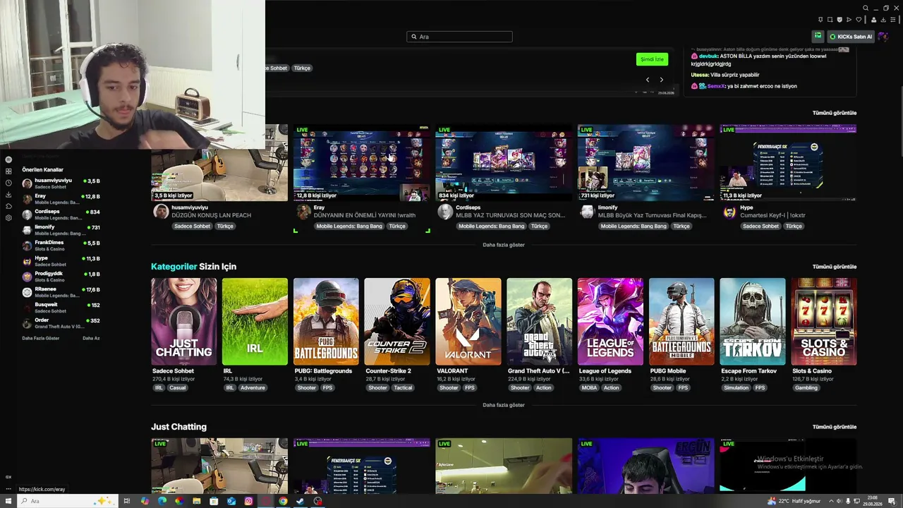The height and width of the screenshot is (508, 903).
Task: Open Google Chrome from the taskbar
Action: pyautogui.click(x=283, y=501)
